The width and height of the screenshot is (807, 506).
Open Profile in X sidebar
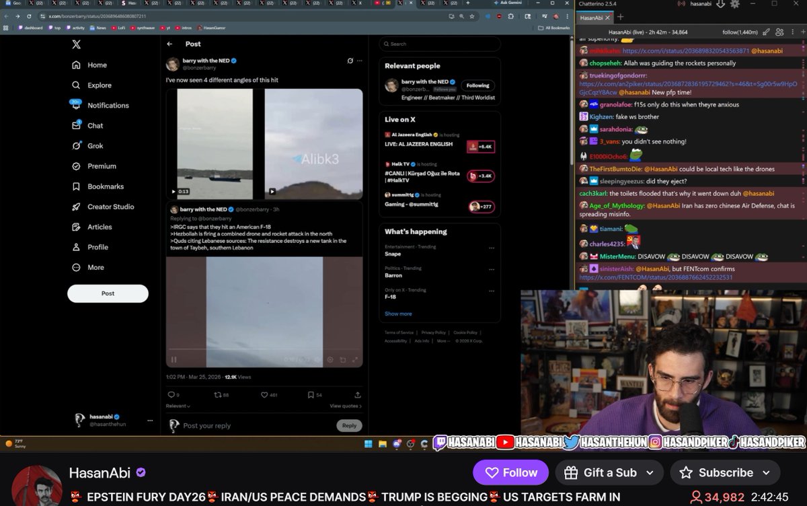89,247
